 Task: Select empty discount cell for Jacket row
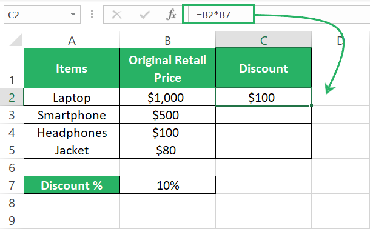[x=264, y=150]
